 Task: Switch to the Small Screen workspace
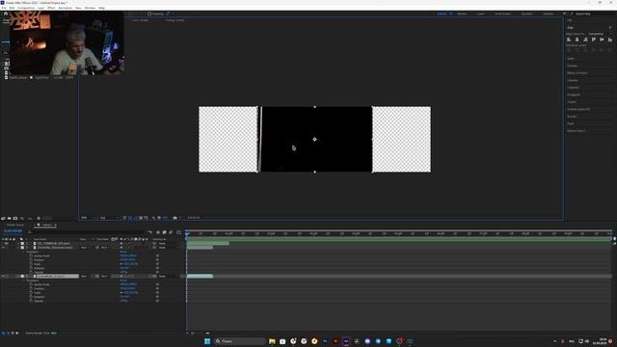pos(502,13)
